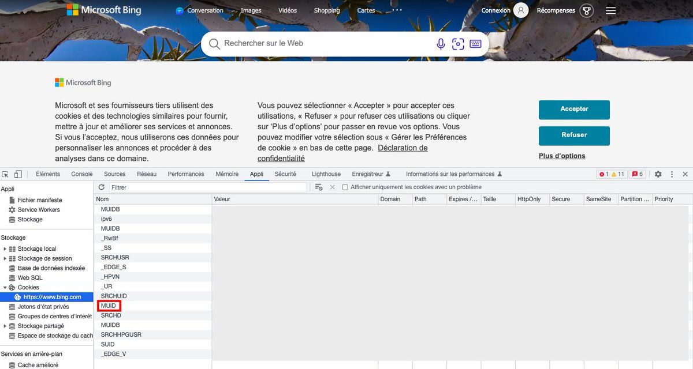Screen dimensions: 693x369
Task: Click the search magnifier icon in Bing
Action: [214, 44]
